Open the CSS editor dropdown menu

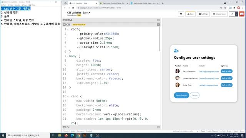click(158, 25)
